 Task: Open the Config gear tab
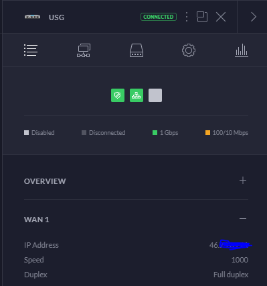click(x=189, y=50)
